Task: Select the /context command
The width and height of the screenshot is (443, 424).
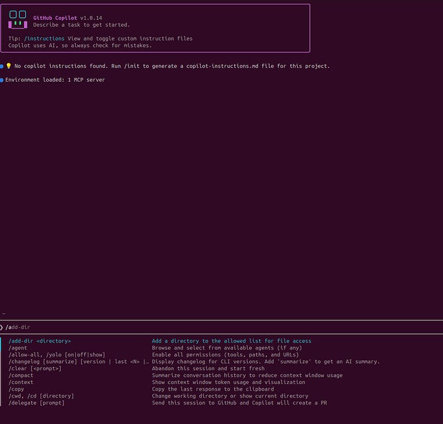Action: point(21,382)
